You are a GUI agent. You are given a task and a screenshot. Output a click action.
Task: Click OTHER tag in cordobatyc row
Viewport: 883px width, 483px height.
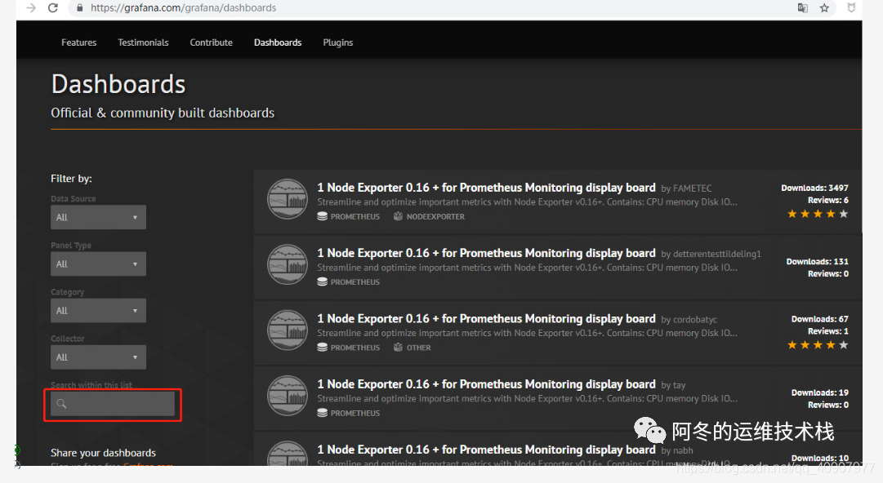pyautogui.click(x=418, y=348)
